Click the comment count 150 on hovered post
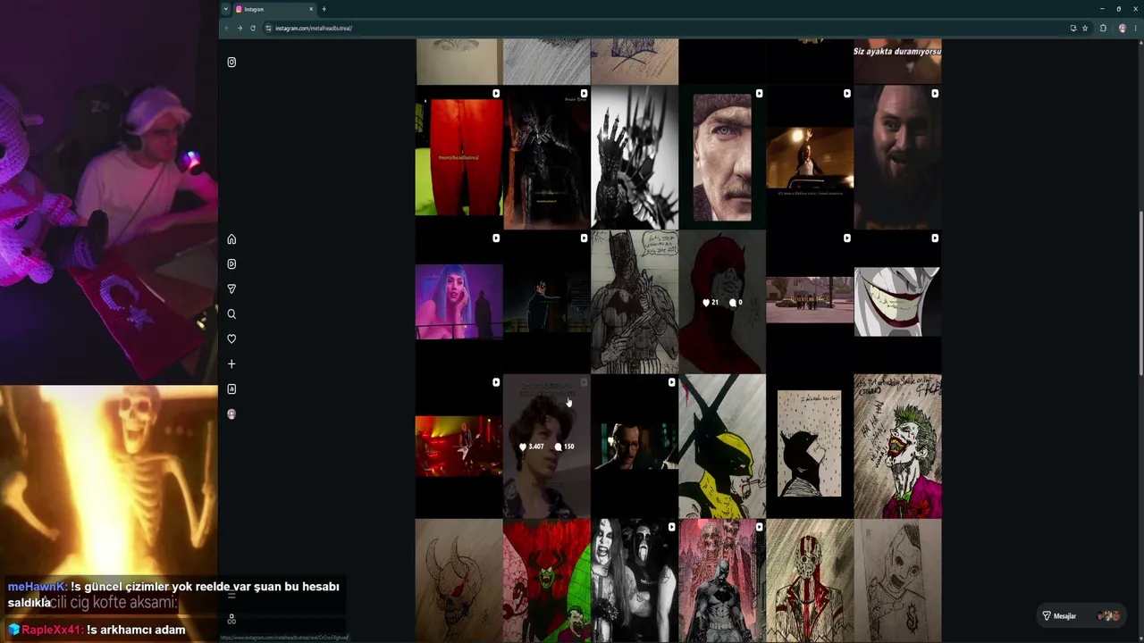This screenshot has height=643, width=1144. [565, 447]
